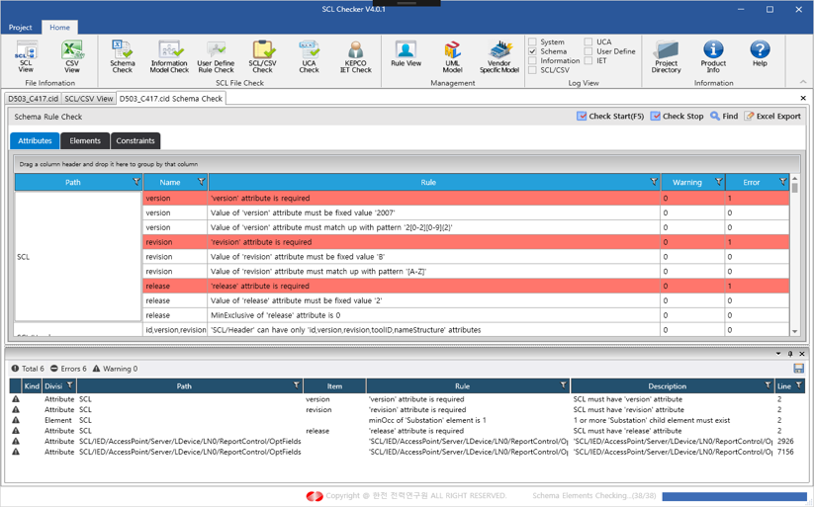Open the SCL View tool
Viewport: 814px width, 507px height.
pyautogui.click(x=26, y=56)
